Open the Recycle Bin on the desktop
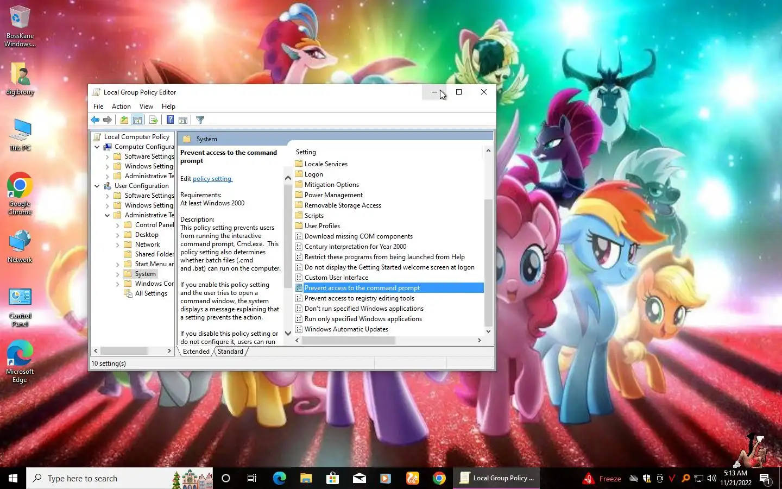782x489 pixels. tap(20, 26)
